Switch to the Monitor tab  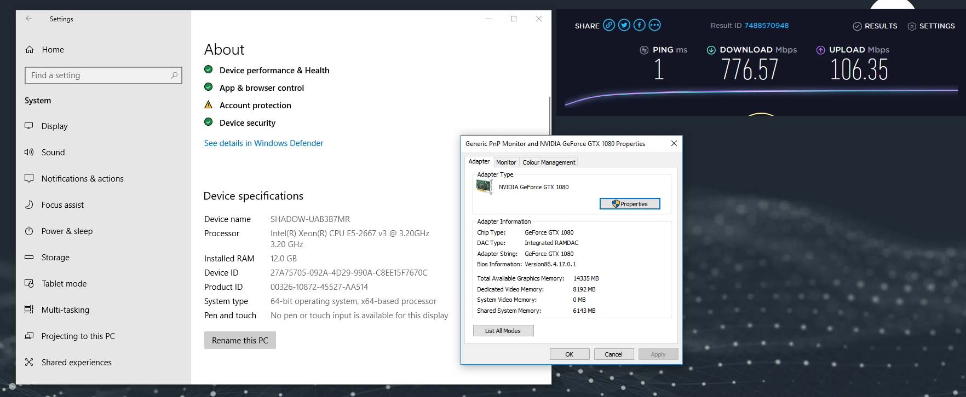coord(505,162)
